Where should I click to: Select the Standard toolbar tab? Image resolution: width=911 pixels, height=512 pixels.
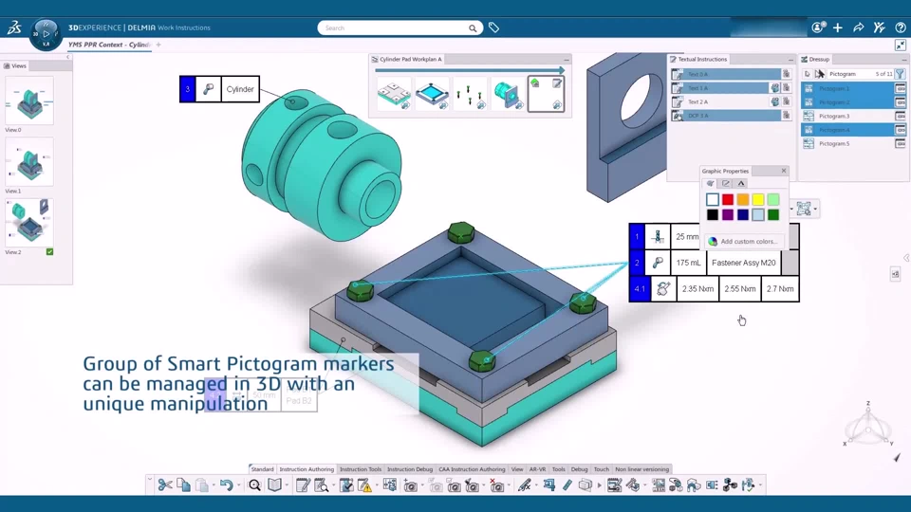pyautogui.click(x=262, y=469)
